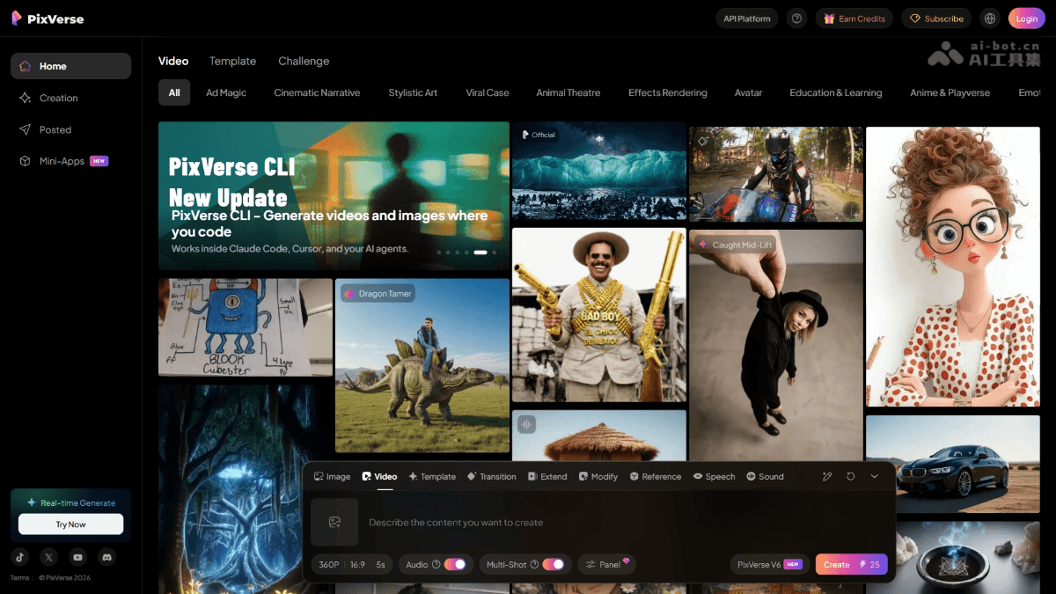Toggle the Audio switch off
1056x594 pixels.
pos(455,565)
